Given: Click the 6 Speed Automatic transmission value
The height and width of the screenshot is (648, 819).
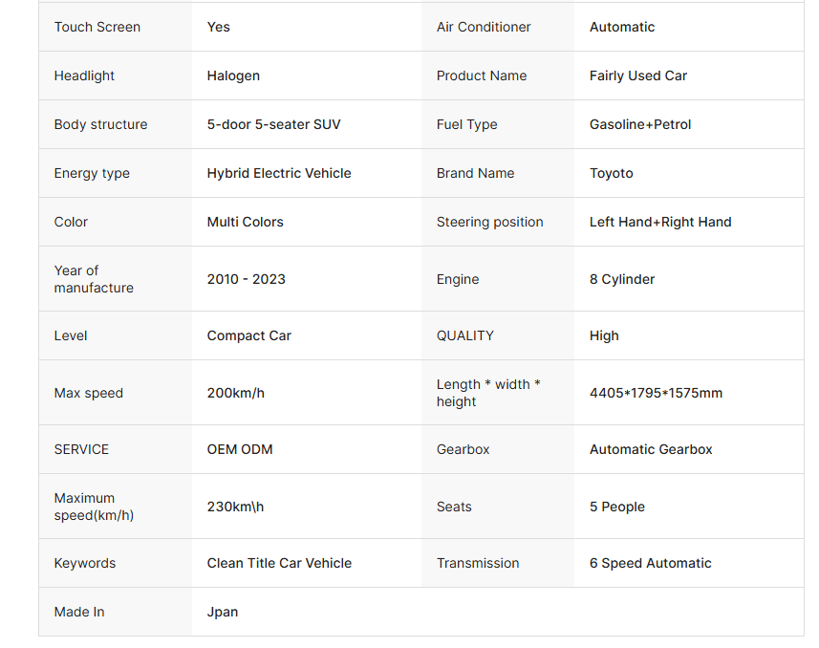Looking at the screenshot, I should pyautogui.click(x=650, y=563).
